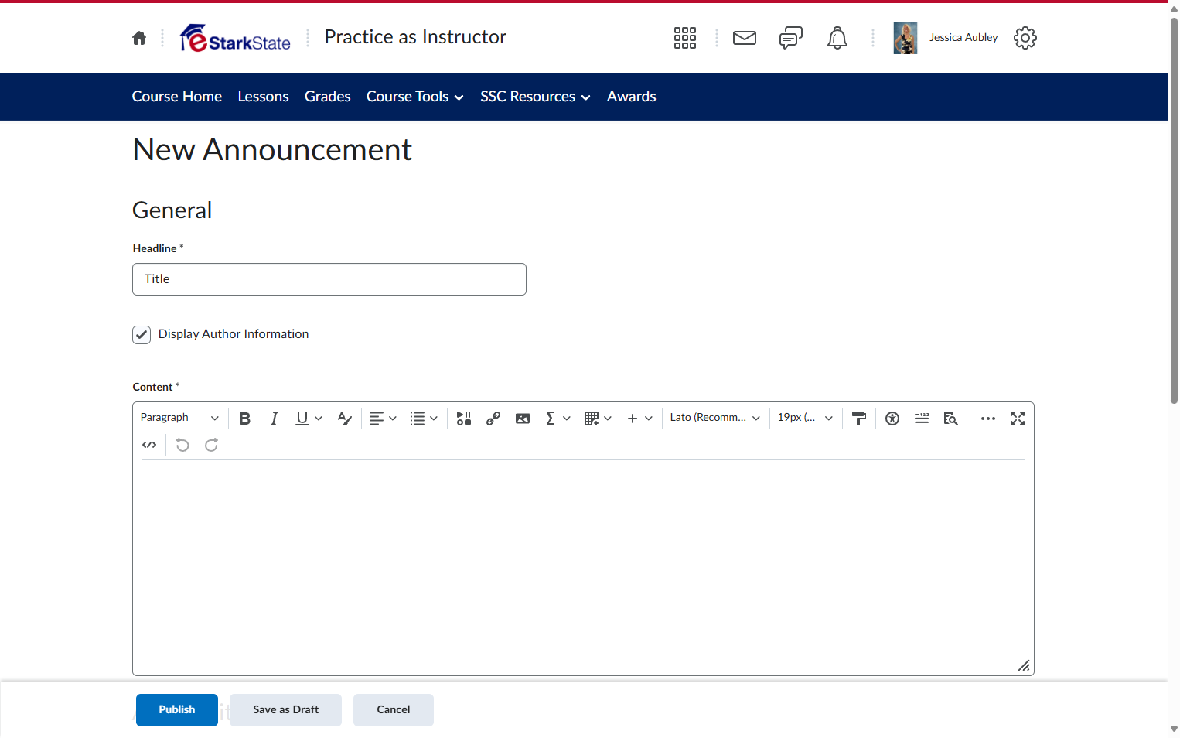Expand the Course Tools menu
This screenshot has width=1180, height=738.
click(x=415, y=97)
